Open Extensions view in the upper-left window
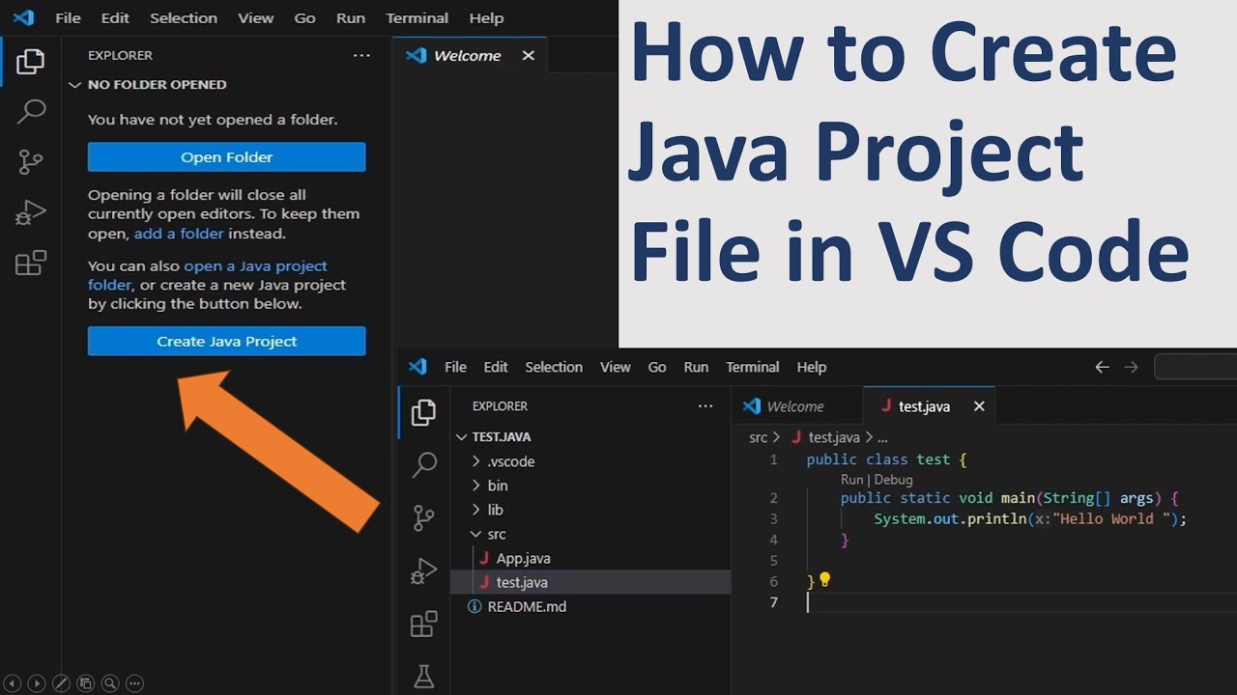This screenshot has height=695, width=1237. tap(31, 263)
